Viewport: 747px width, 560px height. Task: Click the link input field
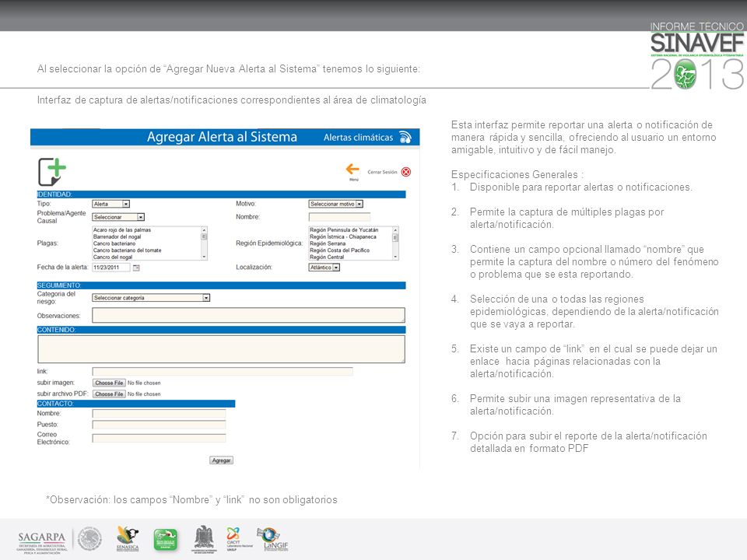223,372
